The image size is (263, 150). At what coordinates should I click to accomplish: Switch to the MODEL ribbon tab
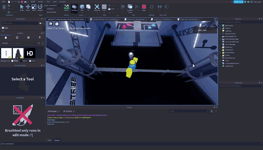pyautogui.click(x=41, y=2)
